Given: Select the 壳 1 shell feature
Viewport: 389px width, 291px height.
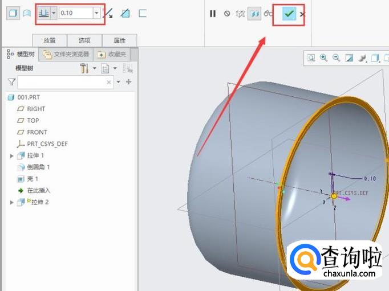Looking at the screenshot, I should click(27, 179).
